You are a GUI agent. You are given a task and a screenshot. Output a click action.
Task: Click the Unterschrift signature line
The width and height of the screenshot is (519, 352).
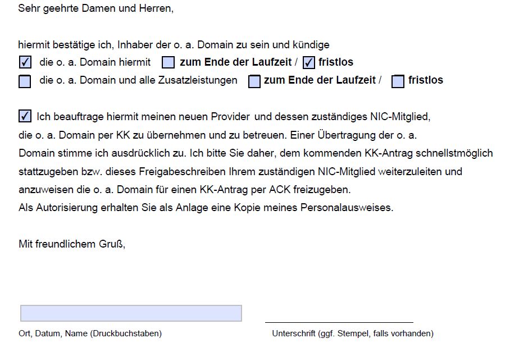339,321
